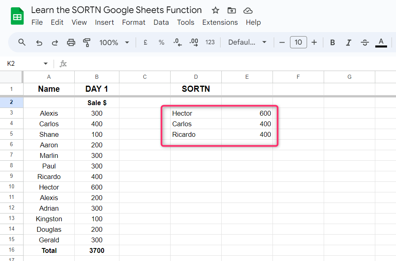Select the 'Sale $' cell

pos(97,103)
